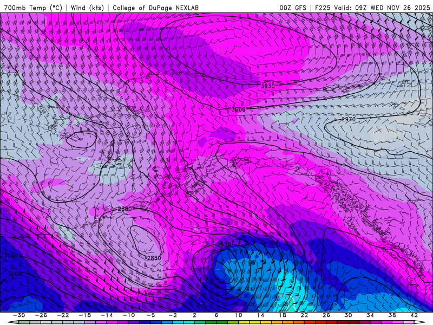Click "College of DuPage NEXLAB" header text
The width and height of the screenshot is (433, 325).
[155, 8]
